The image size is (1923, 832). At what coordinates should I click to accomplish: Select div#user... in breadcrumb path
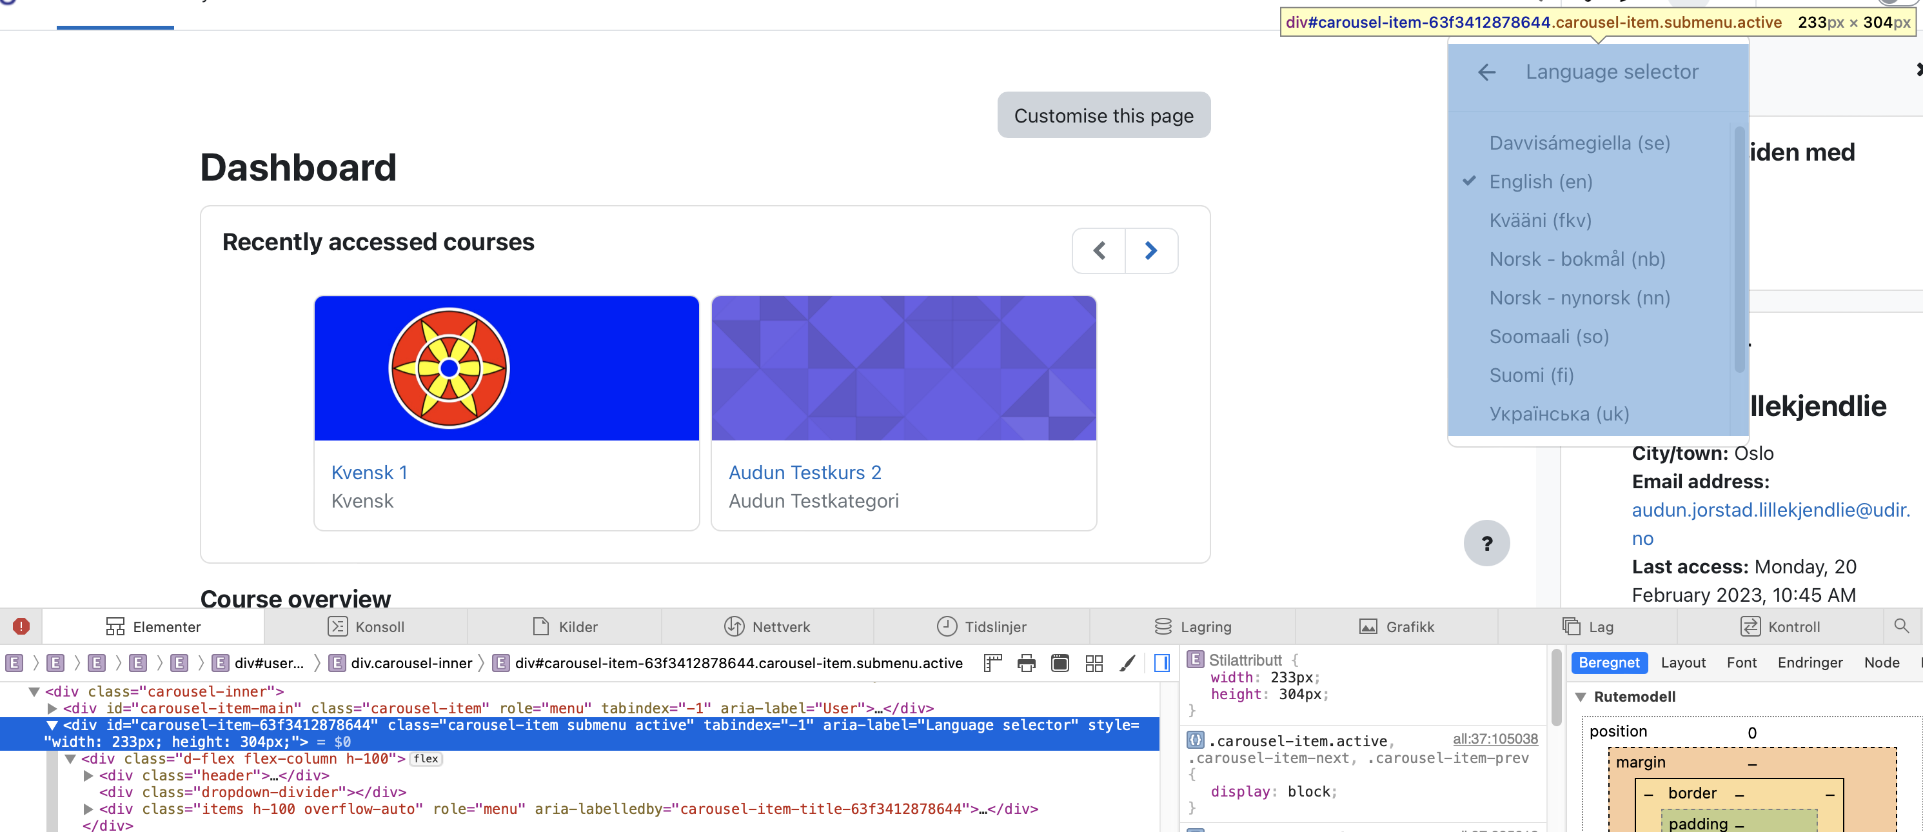[259, 663]
